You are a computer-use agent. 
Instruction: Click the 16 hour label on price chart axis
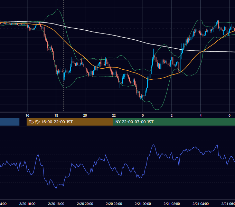click(x=27, y=116)
